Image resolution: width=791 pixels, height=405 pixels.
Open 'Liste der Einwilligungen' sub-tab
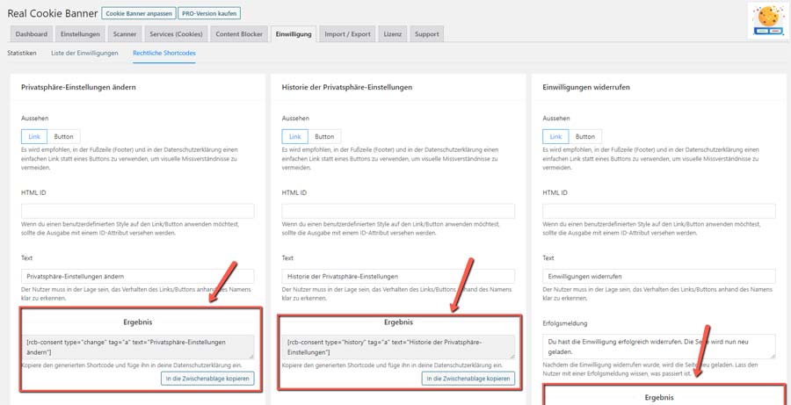[84, 53]
